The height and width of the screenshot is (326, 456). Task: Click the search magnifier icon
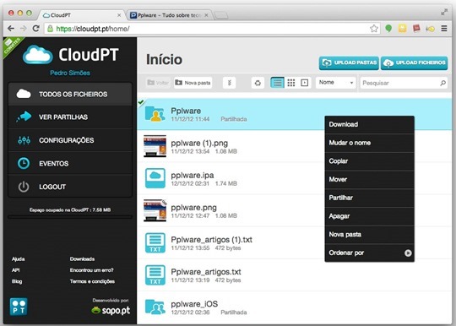point(443,83)
